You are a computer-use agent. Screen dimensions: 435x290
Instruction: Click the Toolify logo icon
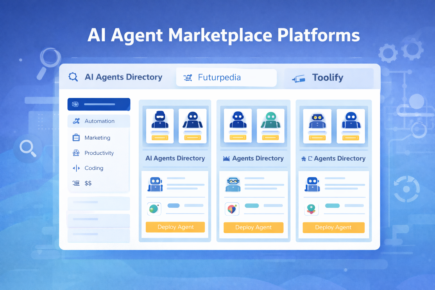[298, 78]
